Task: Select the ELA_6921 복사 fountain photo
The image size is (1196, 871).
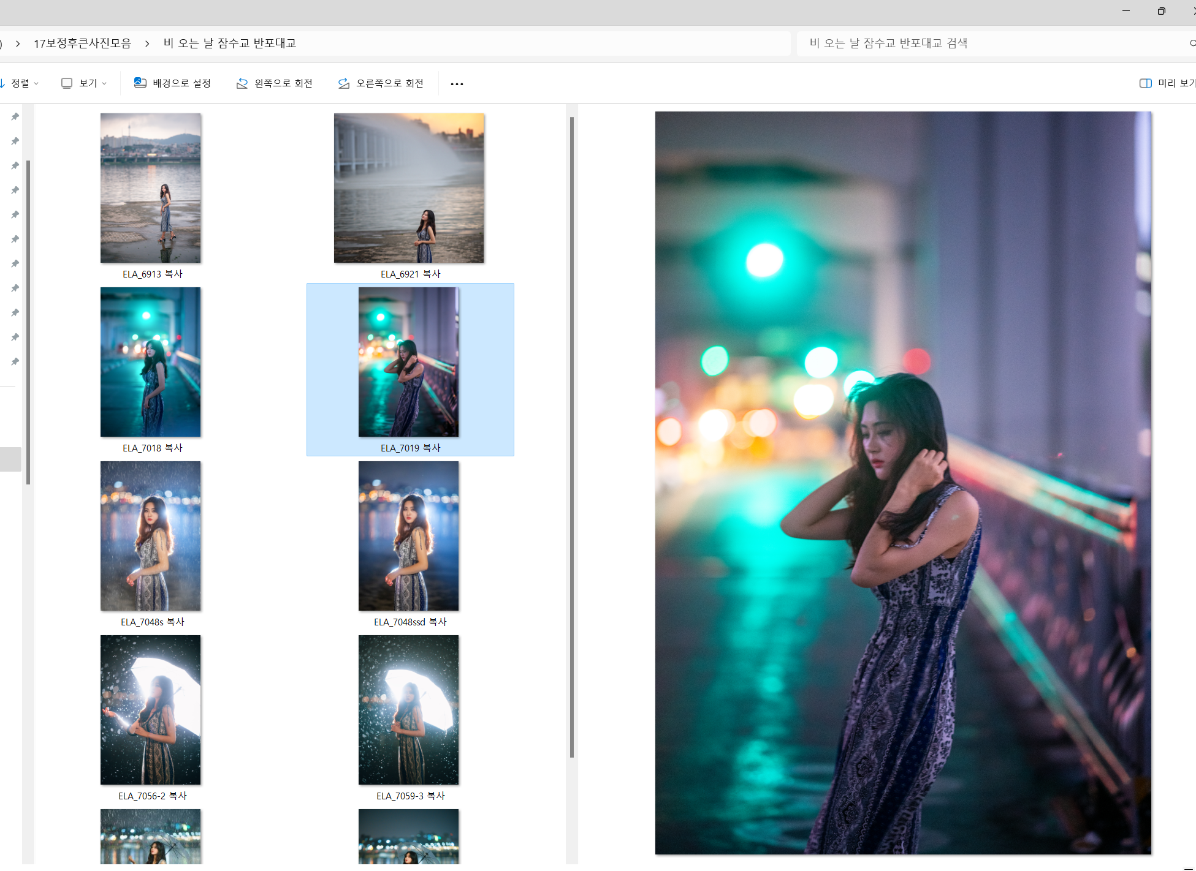Action: tap(409, 188)
